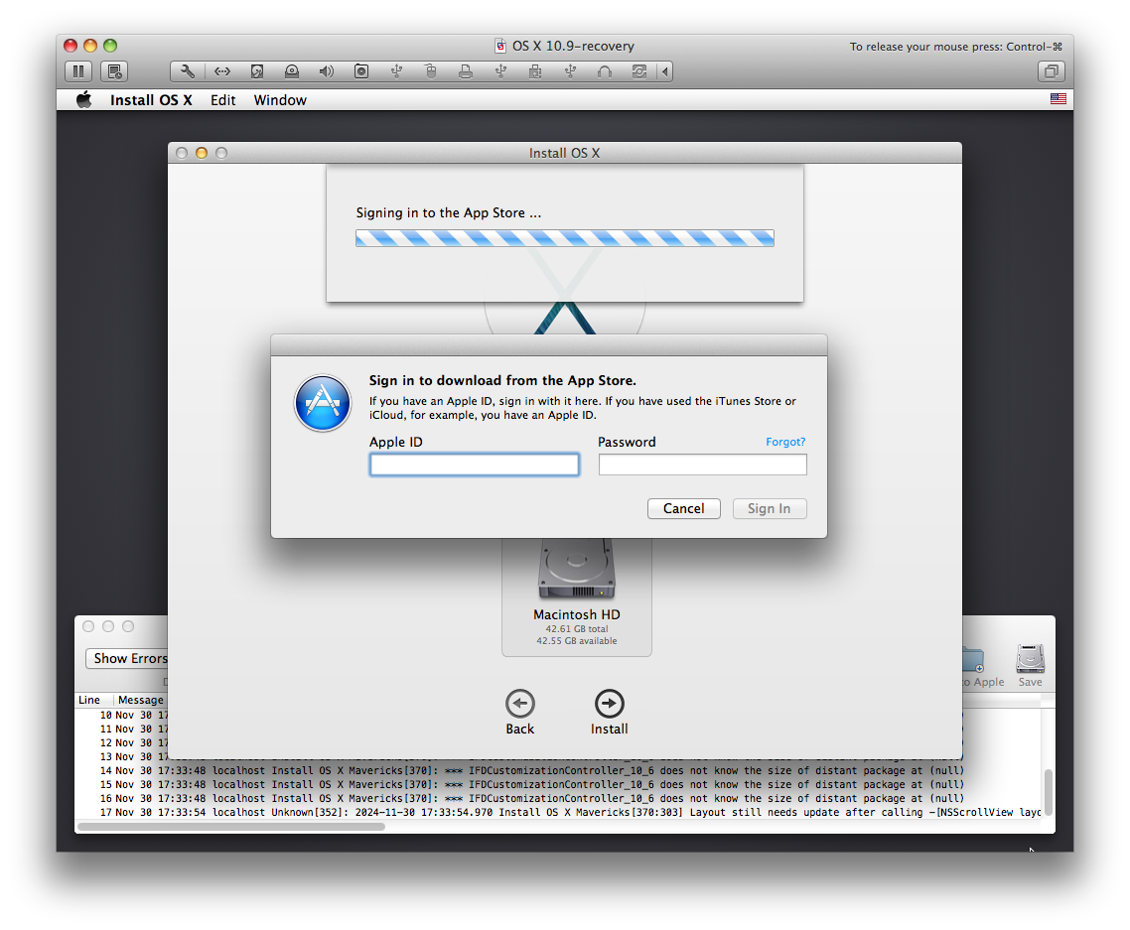Screen dimensions: 1130x930
Task: Open virtual machine settings wrench icon
Action: pyautogui.click(x=188, y=71)
